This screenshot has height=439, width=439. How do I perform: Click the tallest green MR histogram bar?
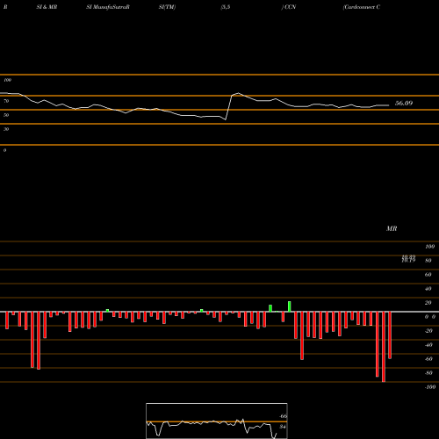pyautogui.click(x=290, y=306)
